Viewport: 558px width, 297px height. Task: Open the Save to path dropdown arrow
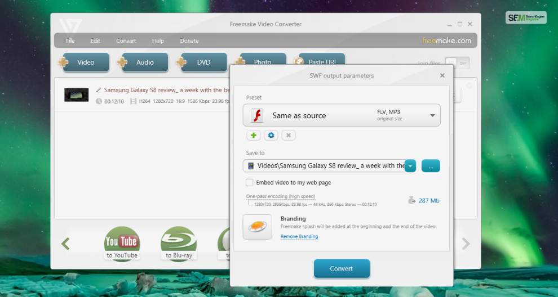point(410,166)
